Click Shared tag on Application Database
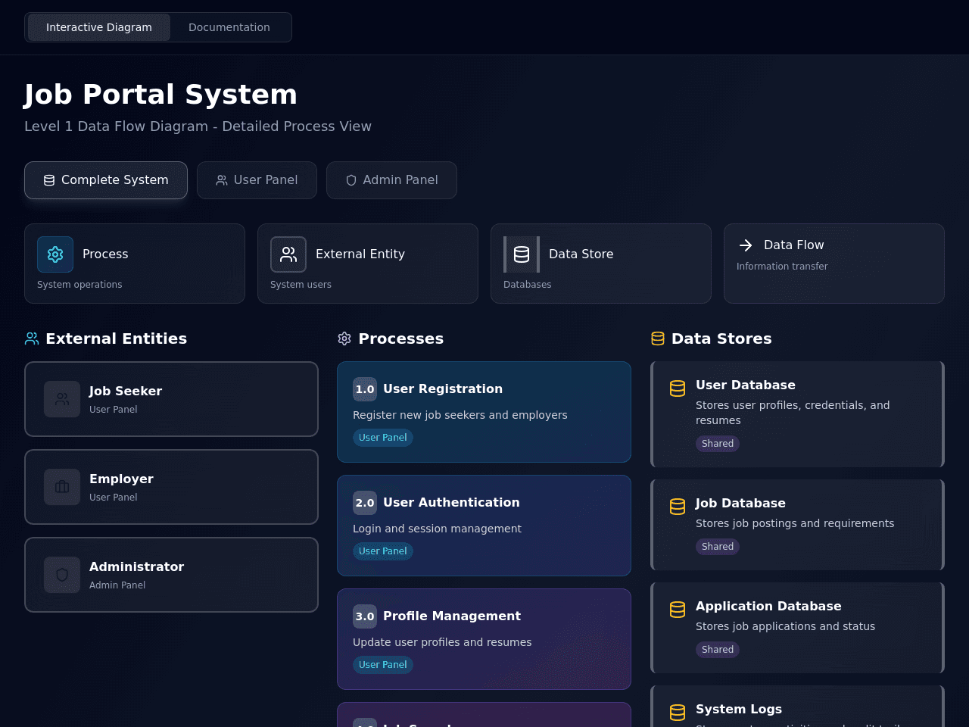 point(718,650)
